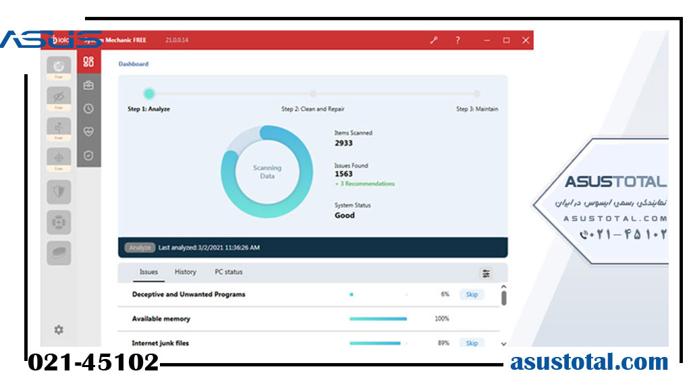This screenshot has width=691, height=388.
Task: Select the crosshair target product tile
Action: tap(59, 159)
